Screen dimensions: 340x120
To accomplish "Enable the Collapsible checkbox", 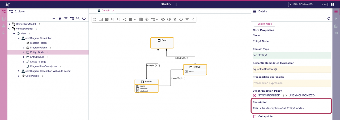I will tap(255, 116).
